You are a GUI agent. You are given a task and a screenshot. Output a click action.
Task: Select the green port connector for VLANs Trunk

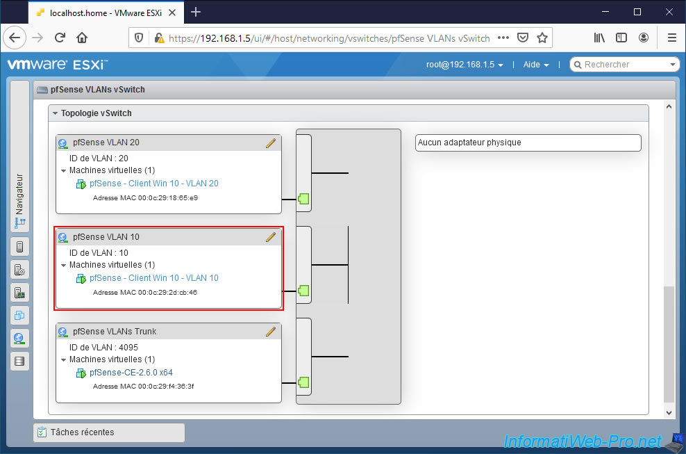[x=303, y=382]
